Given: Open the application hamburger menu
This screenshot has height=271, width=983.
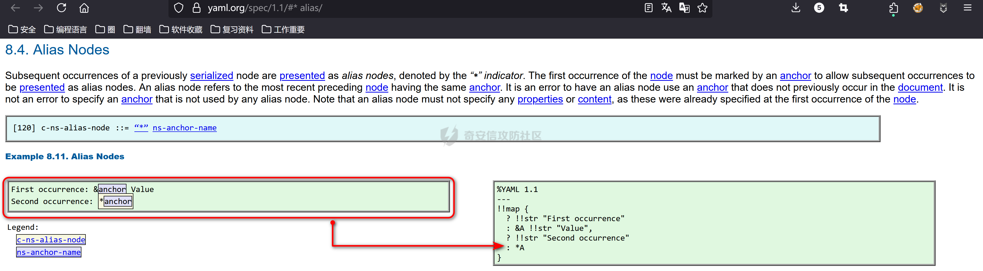Looking at the screenshot, I should [x=967, y=8].
